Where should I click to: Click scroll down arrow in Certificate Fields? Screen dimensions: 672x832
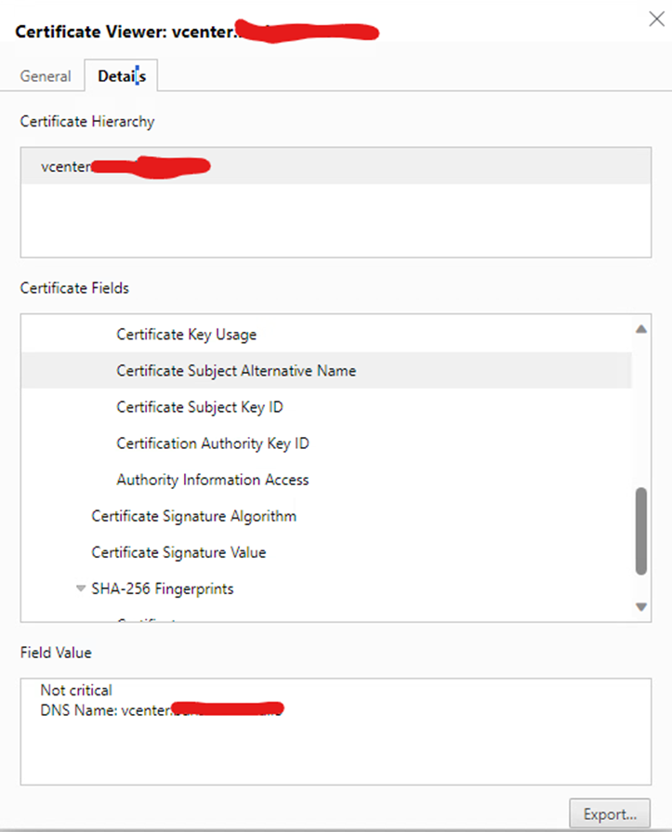click(x=640, y=607)
